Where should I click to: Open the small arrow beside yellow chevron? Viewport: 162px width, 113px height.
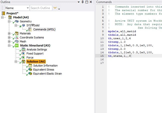tap(59, 9)
